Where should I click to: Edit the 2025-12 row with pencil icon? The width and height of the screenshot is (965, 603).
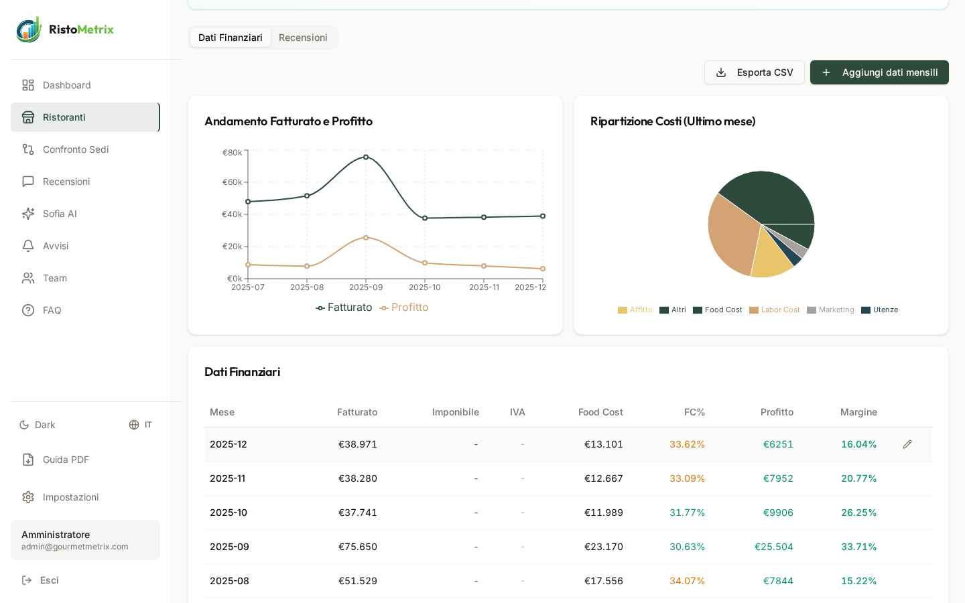click(907, 444)
